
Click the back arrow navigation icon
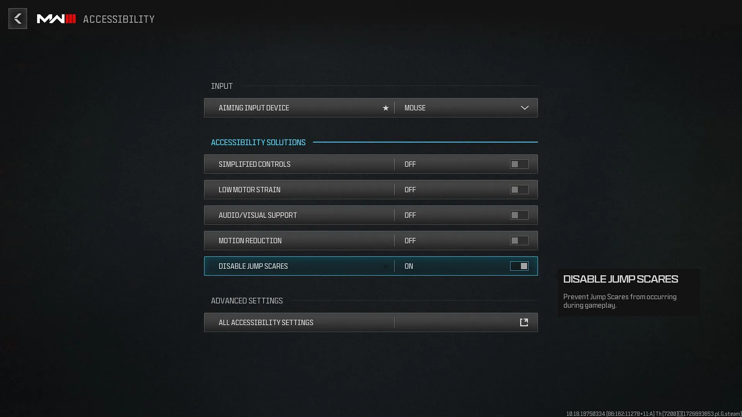click(17, 19)
